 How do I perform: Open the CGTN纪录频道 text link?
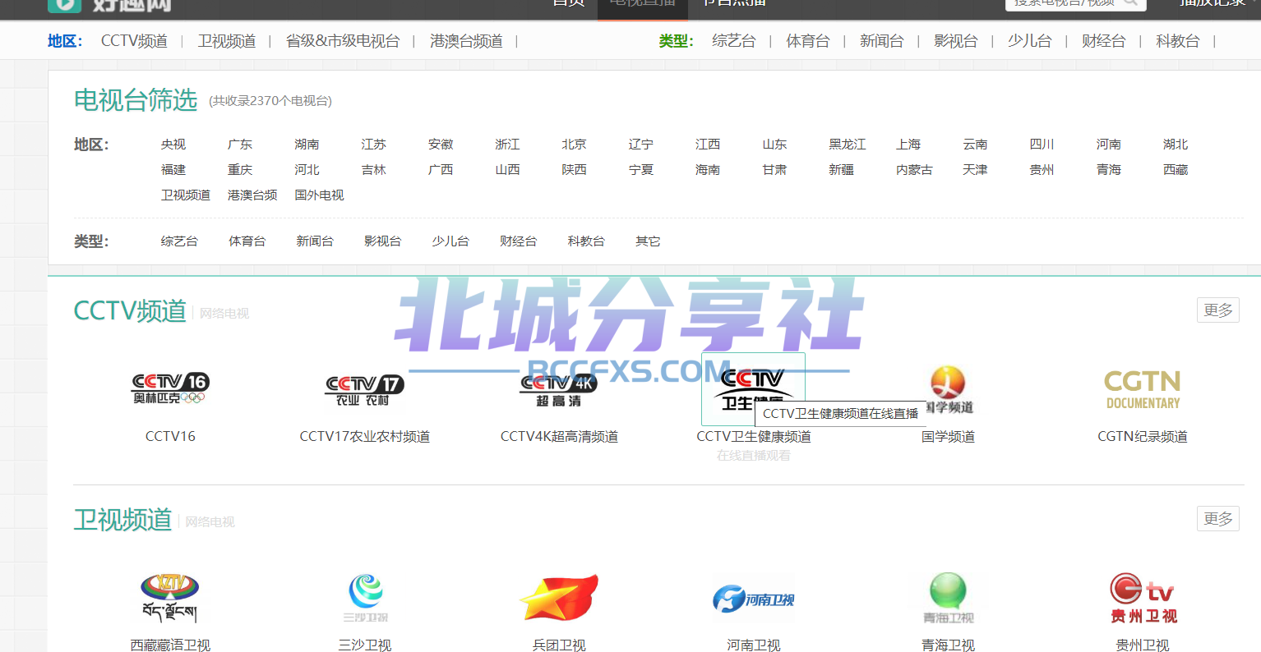click(1143, 437)
